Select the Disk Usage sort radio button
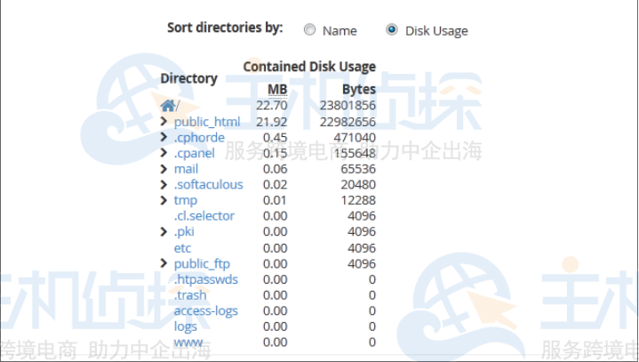 [392, 30]
